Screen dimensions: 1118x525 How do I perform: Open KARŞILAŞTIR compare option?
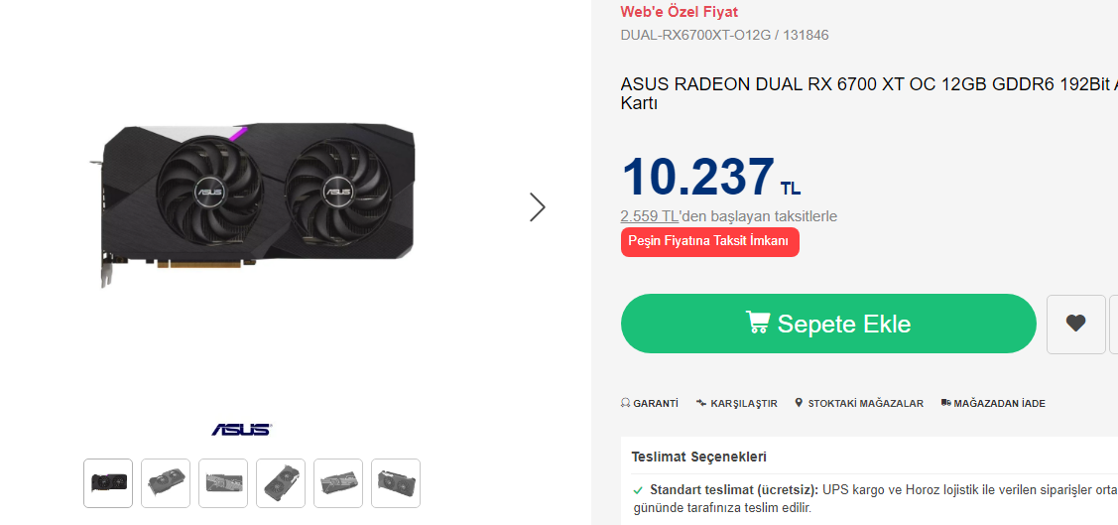[x=736, y=403]
